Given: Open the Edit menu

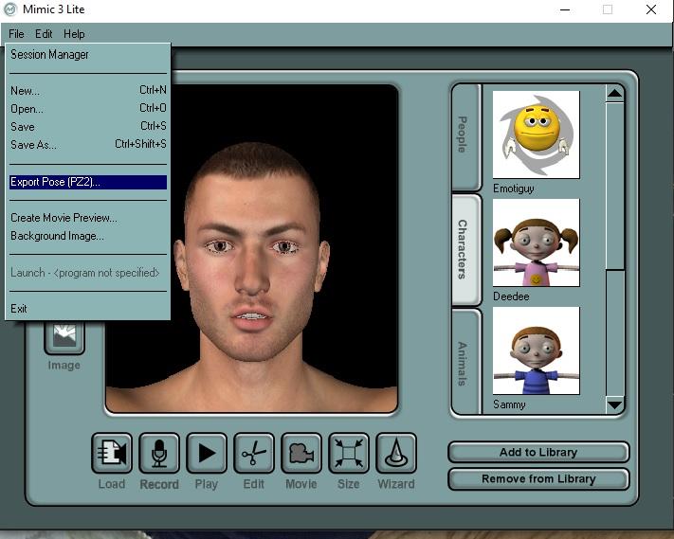Looking at the screenshot, I should tap(44, 34).
